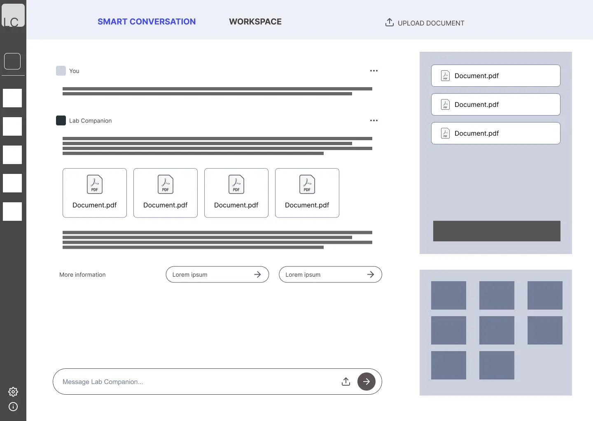Click the info icon in sidebar
Image resolution: width=593 pixels, height=421 pixels.
tap(13, 407)
